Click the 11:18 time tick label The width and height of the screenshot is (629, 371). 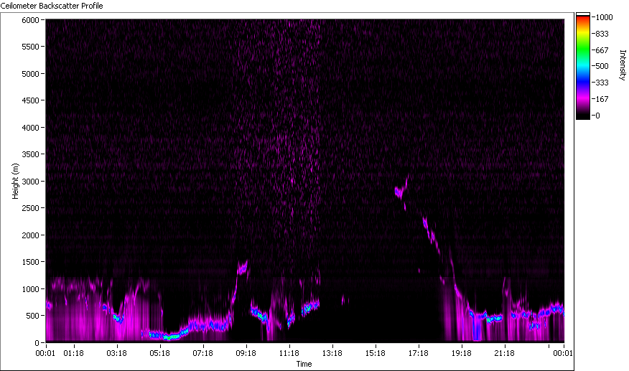[x=289, y=353]
